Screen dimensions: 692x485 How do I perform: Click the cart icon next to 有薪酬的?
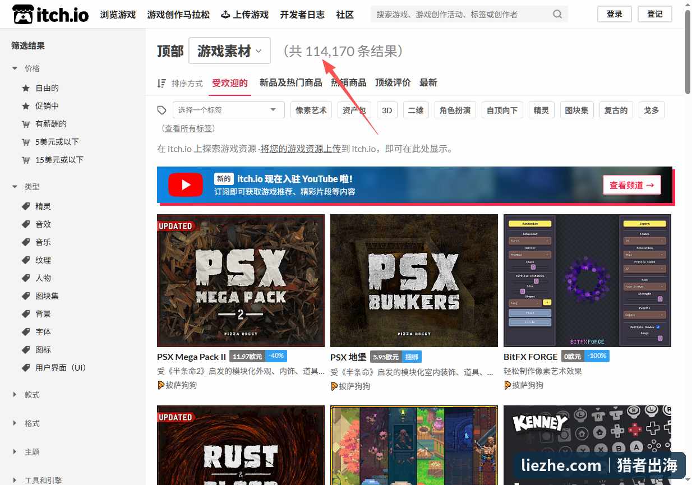25,124
